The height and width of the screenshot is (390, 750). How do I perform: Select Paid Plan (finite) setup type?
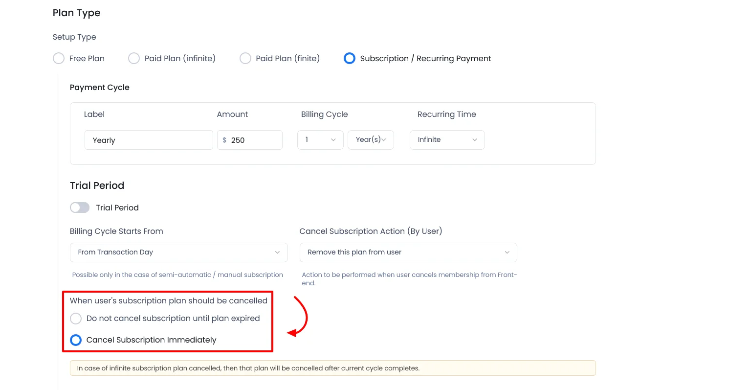click(245, 59)
